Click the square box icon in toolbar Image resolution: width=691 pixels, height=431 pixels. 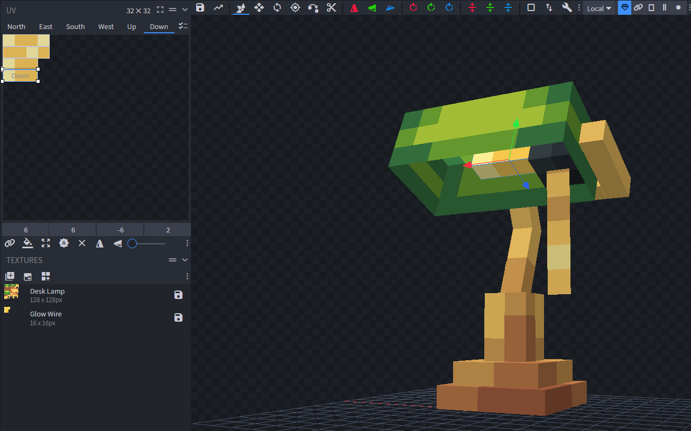click(x=531, y=7)
